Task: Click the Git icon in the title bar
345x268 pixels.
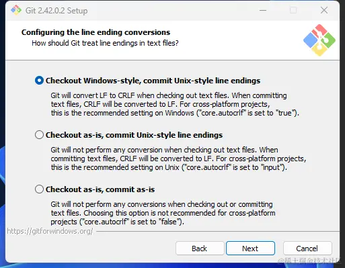Action: tap(16, 10)
